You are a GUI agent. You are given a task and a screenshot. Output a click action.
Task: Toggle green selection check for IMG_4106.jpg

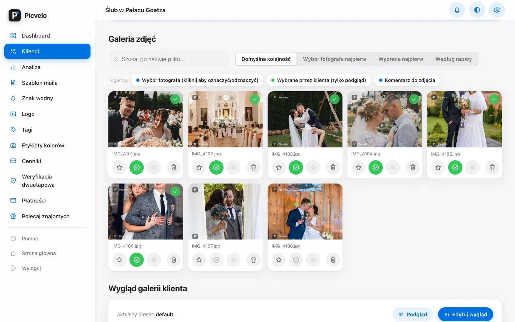pyautogui.click(x=137, y=260)
